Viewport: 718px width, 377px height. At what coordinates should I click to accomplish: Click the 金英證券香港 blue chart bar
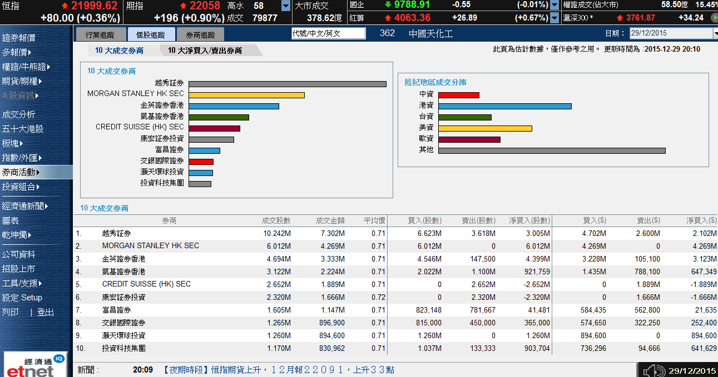pos(234,107)
